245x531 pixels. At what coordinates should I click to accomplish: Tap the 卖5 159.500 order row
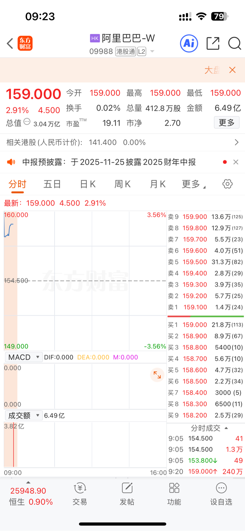205,262
